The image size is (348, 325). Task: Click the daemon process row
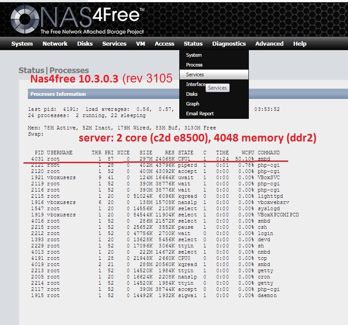click(154, 295)
